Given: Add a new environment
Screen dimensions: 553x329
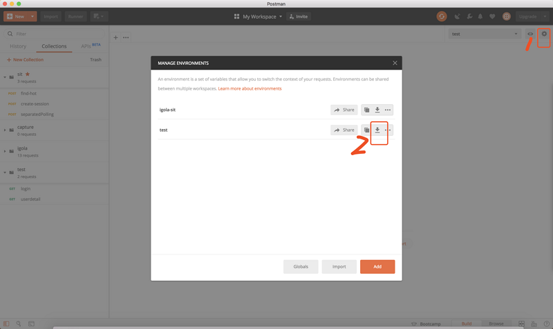Looking at the screenshot, I should [377, 267].
